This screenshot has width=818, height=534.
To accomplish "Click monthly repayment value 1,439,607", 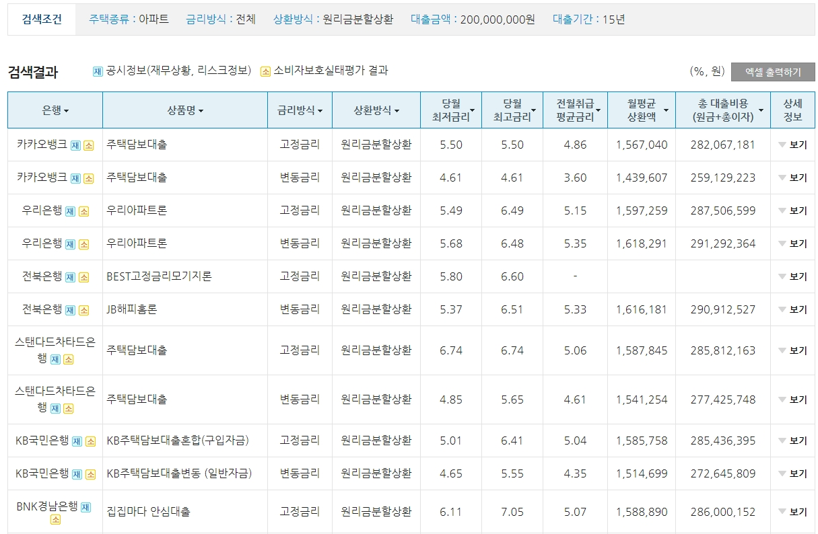I will click(x=642, y=178).
